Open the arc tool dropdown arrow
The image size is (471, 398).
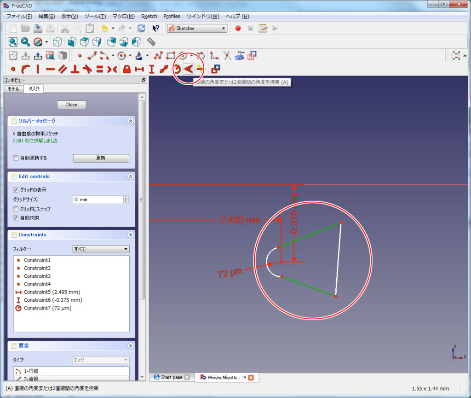[x=113, y=56]
